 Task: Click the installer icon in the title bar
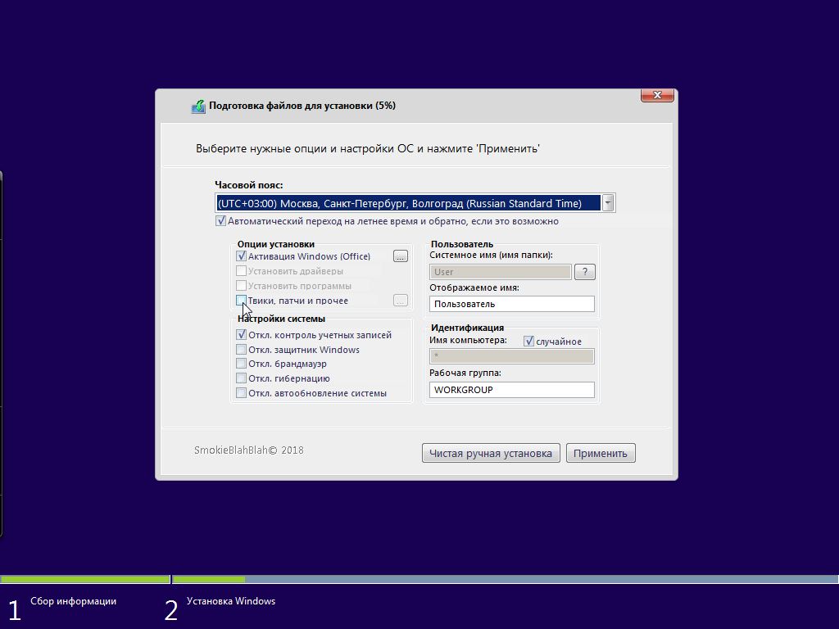pyautogui.click(x=198, y=106)
